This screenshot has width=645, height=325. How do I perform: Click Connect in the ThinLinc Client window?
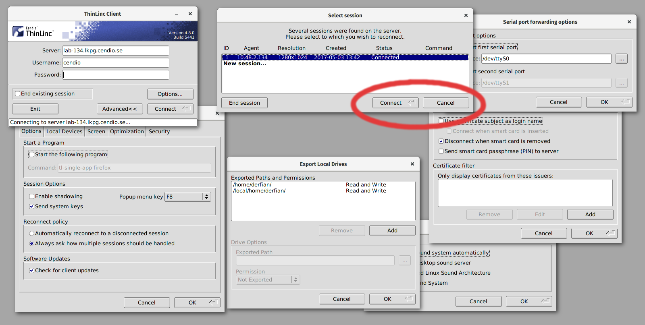tap(170, 109)
